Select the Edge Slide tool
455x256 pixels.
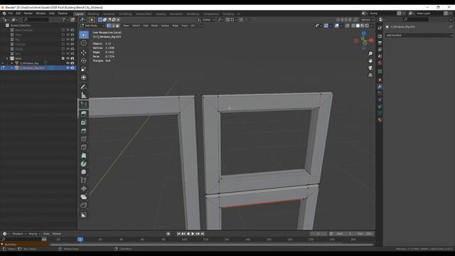click(x=84, y=180)
